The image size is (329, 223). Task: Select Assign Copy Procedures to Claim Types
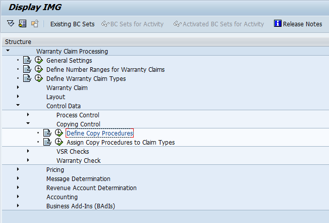pyautogui.click(x=121, y=142)
